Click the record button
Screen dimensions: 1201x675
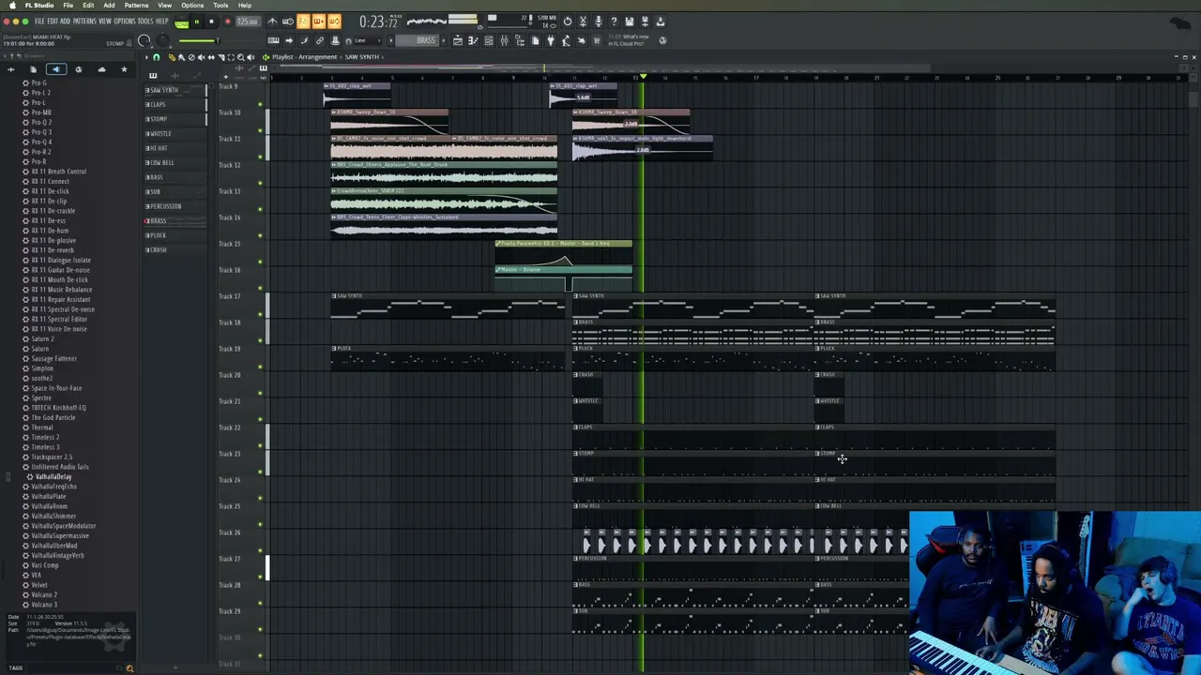point(227,22)
